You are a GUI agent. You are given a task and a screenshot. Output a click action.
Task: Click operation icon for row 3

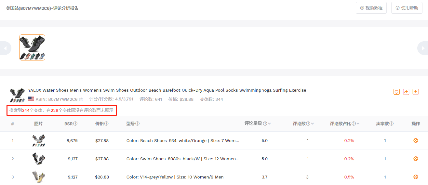[416, 177]
